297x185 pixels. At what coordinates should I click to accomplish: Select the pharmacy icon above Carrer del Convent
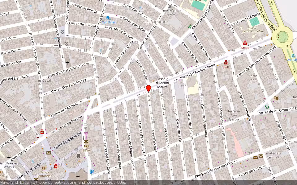pyautogui.click(x=42, y=132)
